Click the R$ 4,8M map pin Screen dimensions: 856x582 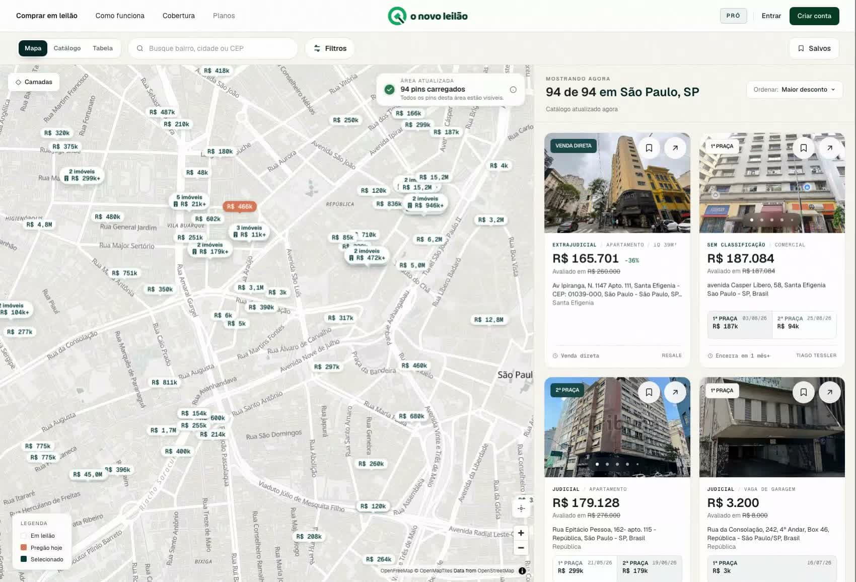point(39,225)
